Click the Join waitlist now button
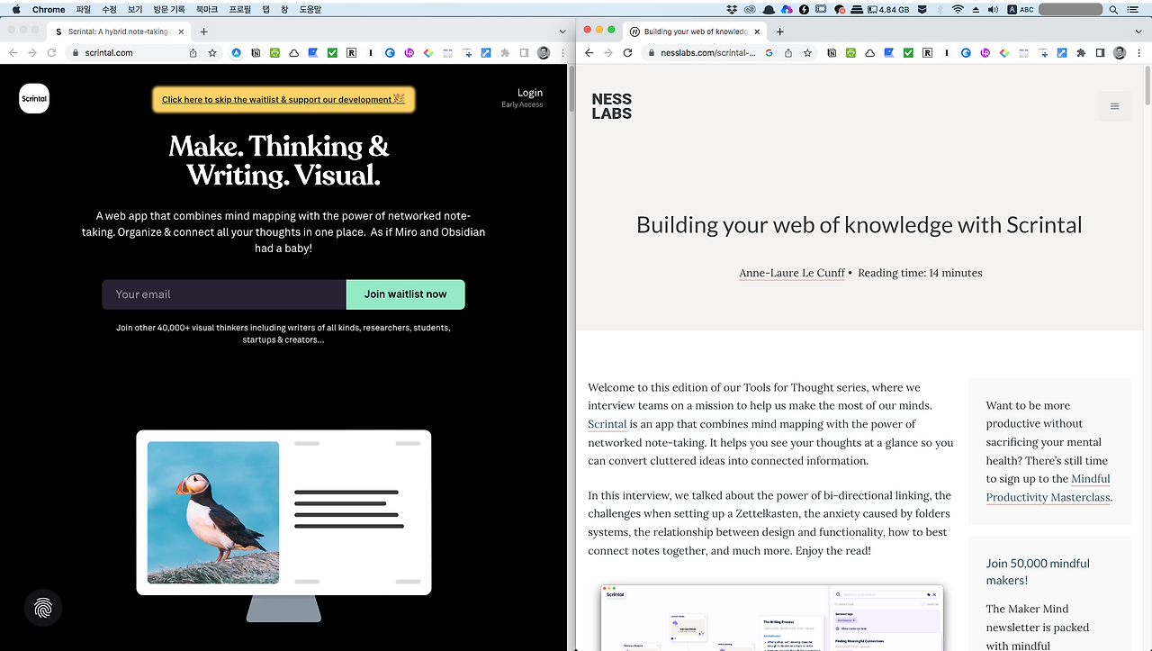 (406, 294)
